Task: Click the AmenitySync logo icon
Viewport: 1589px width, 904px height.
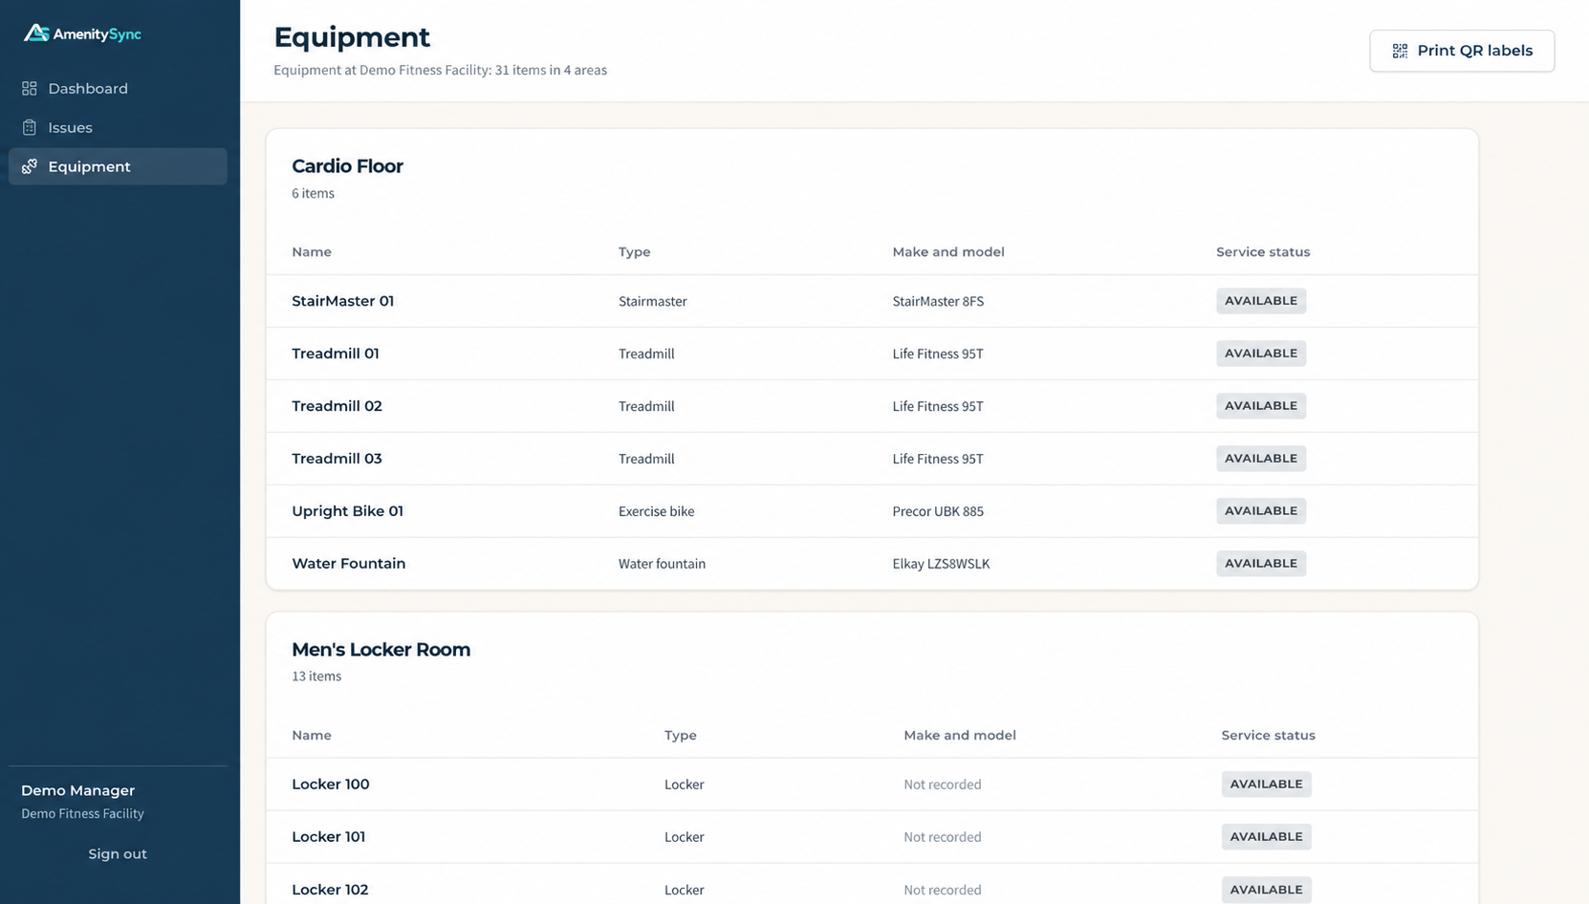Action: click(36, 33)
